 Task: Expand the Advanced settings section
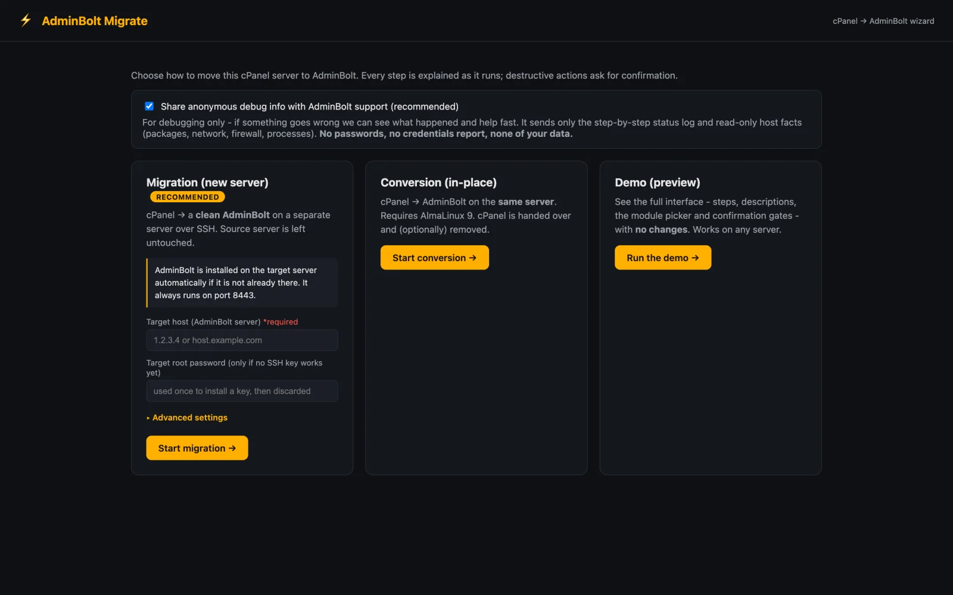coord(187,418)
